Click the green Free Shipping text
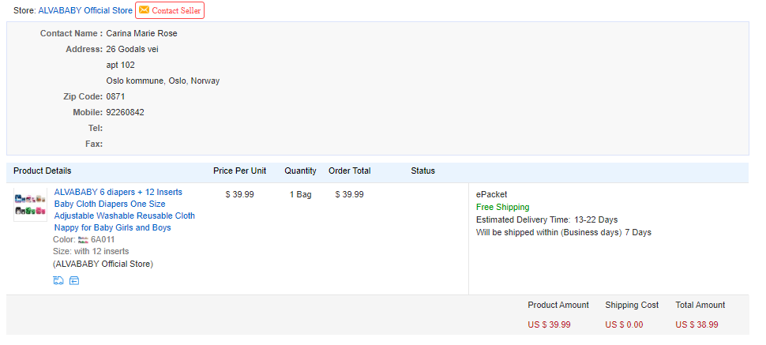The height and width of the screenshot is (345, 766). pos(503,207)
